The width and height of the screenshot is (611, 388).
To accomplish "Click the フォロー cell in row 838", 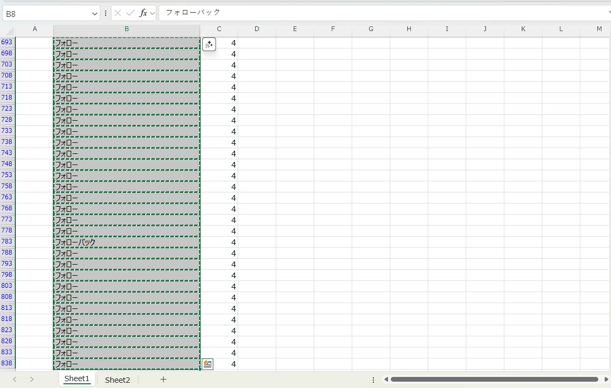I will 127,364.
